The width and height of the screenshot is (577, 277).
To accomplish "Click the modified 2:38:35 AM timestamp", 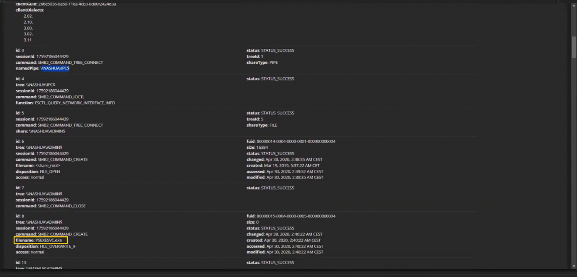I will (x=285, y=177).
